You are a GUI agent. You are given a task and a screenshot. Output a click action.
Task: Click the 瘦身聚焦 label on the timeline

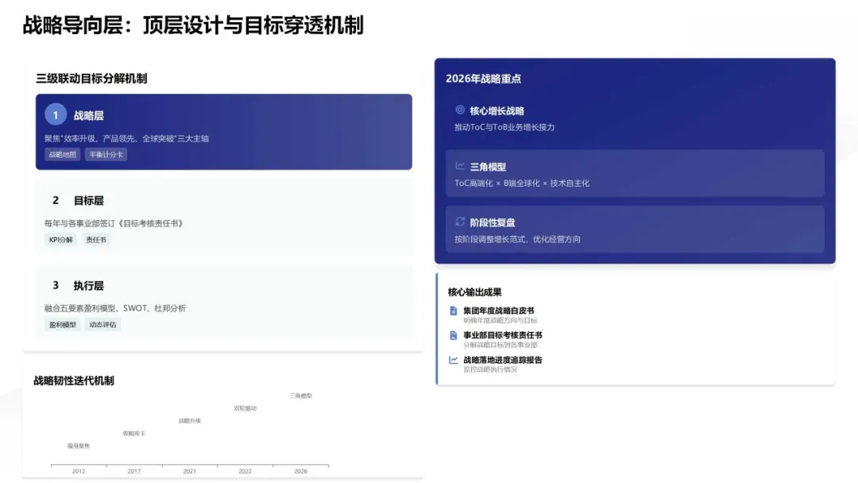tap(79, 446)
